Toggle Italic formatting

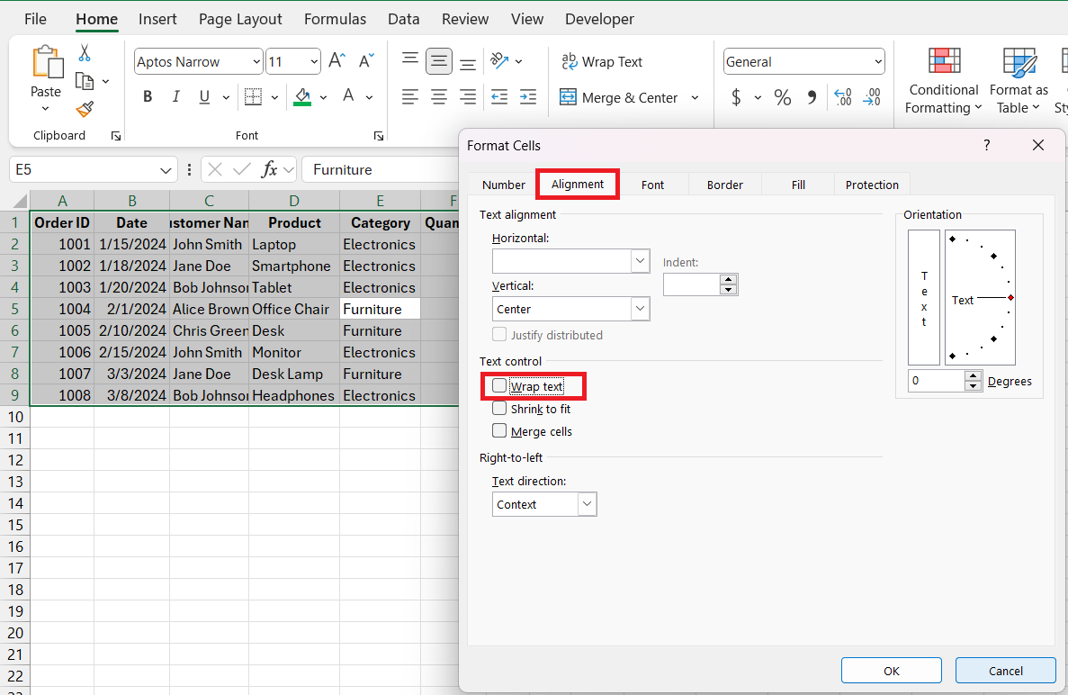pos(175,96)
